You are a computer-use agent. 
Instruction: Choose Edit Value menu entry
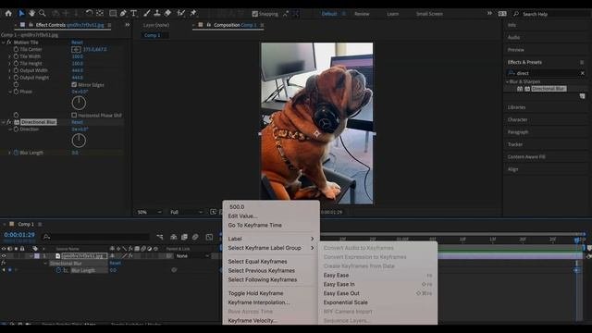[242, 216]
